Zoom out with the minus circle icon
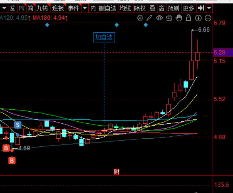 208,18
